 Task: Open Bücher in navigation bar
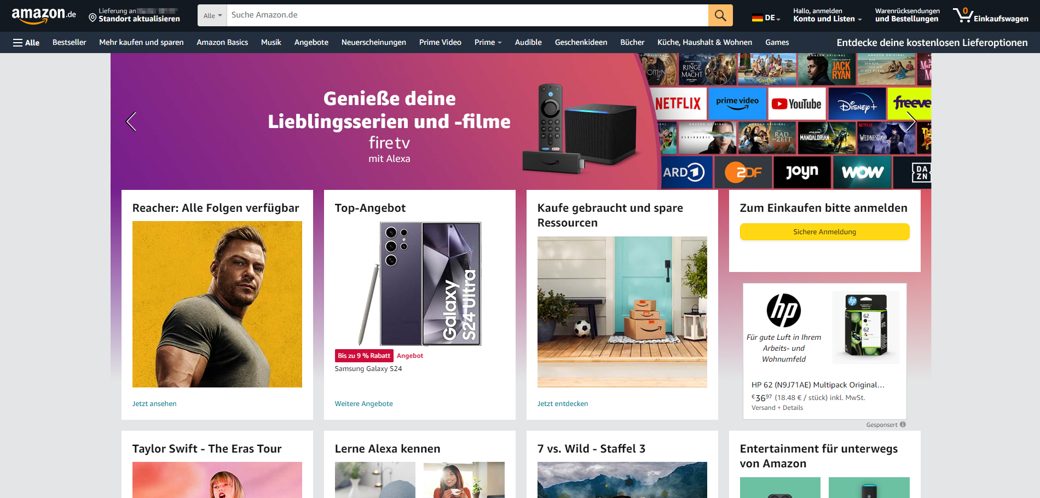coord(632,43)
